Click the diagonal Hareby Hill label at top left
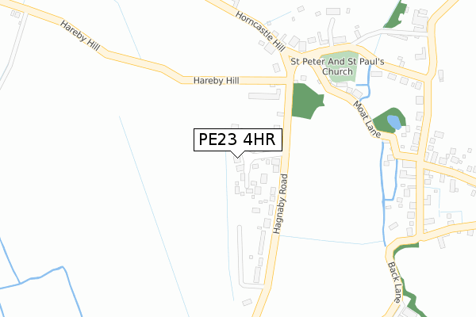Screen dimensions: 476x317 coord(80,36)
